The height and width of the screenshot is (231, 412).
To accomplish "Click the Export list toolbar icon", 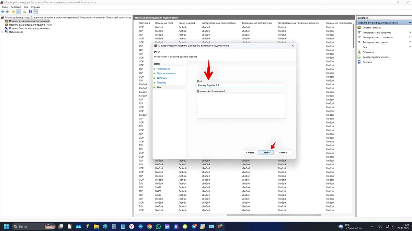I will pyautogui.click(x=24, y=12).
